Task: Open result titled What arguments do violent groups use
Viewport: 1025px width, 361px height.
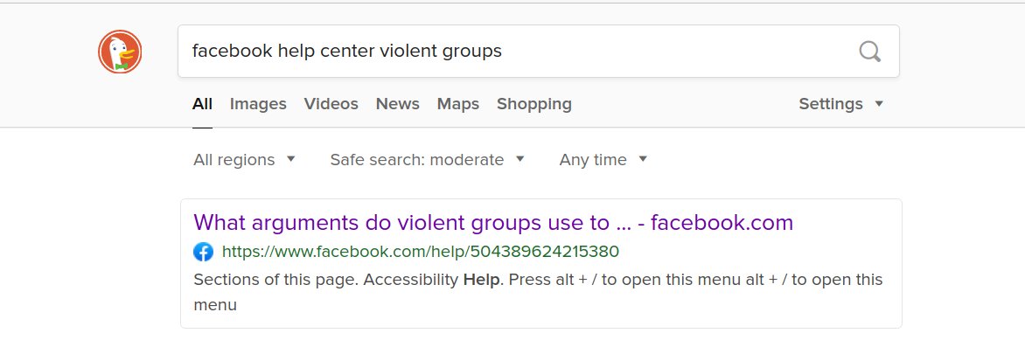Action: [x=493, y=223]
